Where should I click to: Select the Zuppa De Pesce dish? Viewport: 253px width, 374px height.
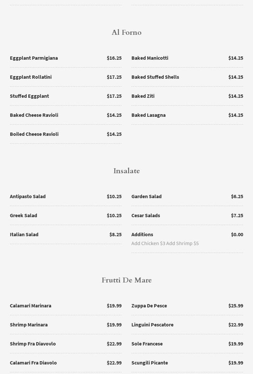coord(149,306)
